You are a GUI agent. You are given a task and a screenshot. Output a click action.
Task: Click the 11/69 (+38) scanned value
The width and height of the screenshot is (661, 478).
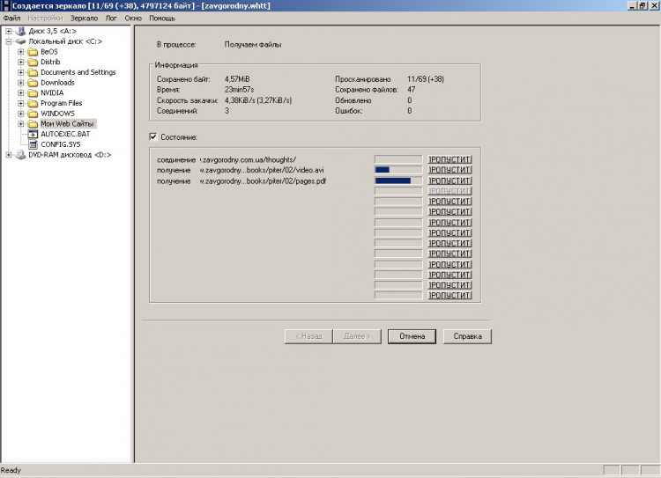click(426, 79)
